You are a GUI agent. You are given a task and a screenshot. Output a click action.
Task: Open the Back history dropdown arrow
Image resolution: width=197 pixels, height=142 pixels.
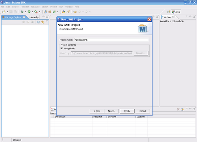point(83,12)
